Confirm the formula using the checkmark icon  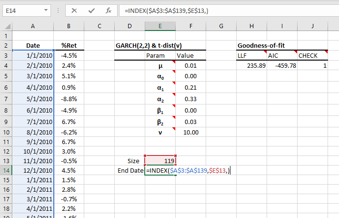[91, 10]
